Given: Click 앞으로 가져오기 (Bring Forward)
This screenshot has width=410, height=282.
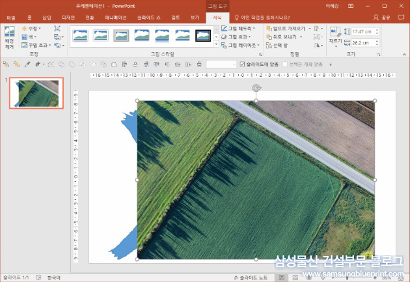Looking at the screenshot, I should coord(286,28).
